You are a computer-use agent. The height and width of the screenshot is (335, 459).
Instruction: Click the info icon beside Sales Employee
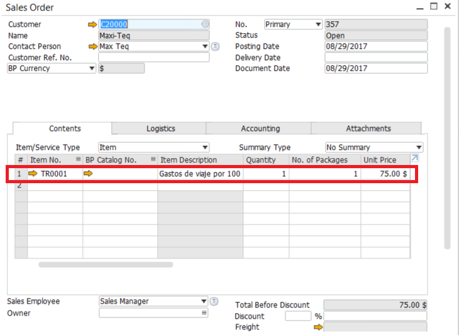point(215,301)
